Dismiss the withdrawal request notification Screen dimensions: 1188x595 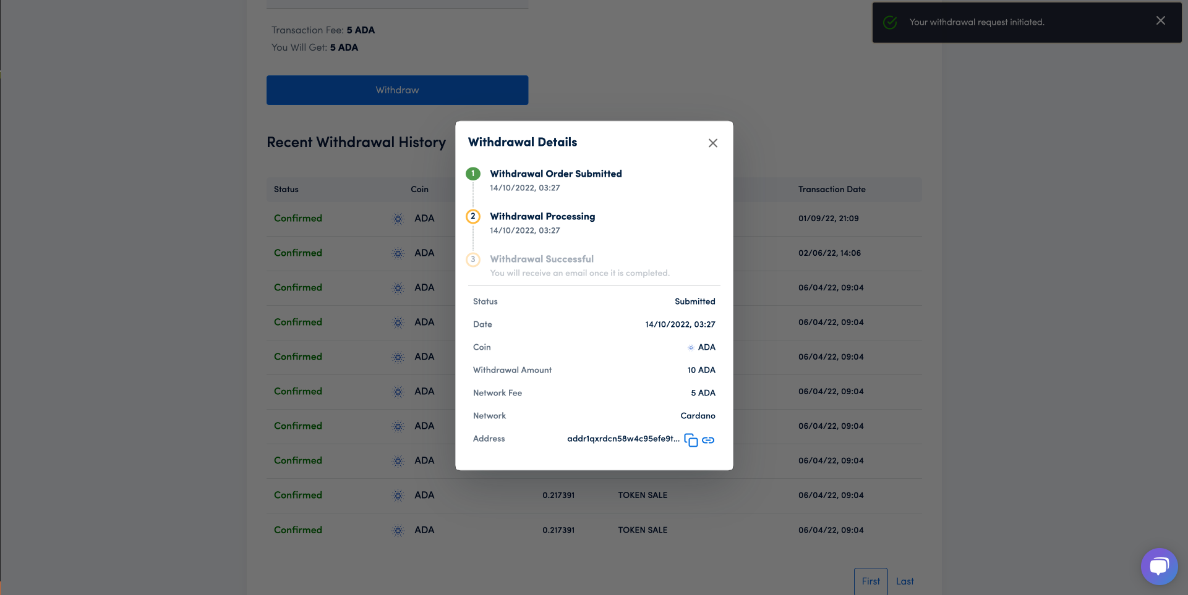pyautogui.click(x=1160, y=21)
